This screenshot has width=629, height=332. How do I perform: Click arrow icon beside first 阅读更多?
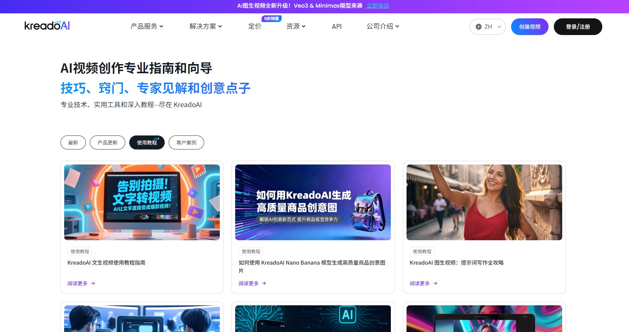point(93,283)
